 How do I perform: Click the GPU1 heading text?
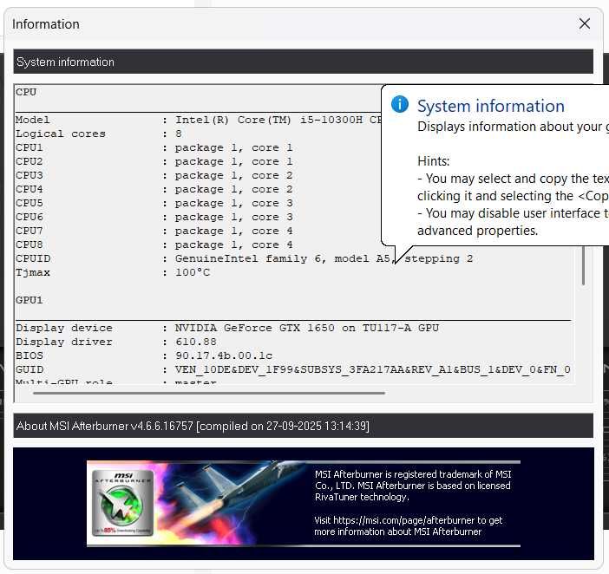[x=29, y=300]
